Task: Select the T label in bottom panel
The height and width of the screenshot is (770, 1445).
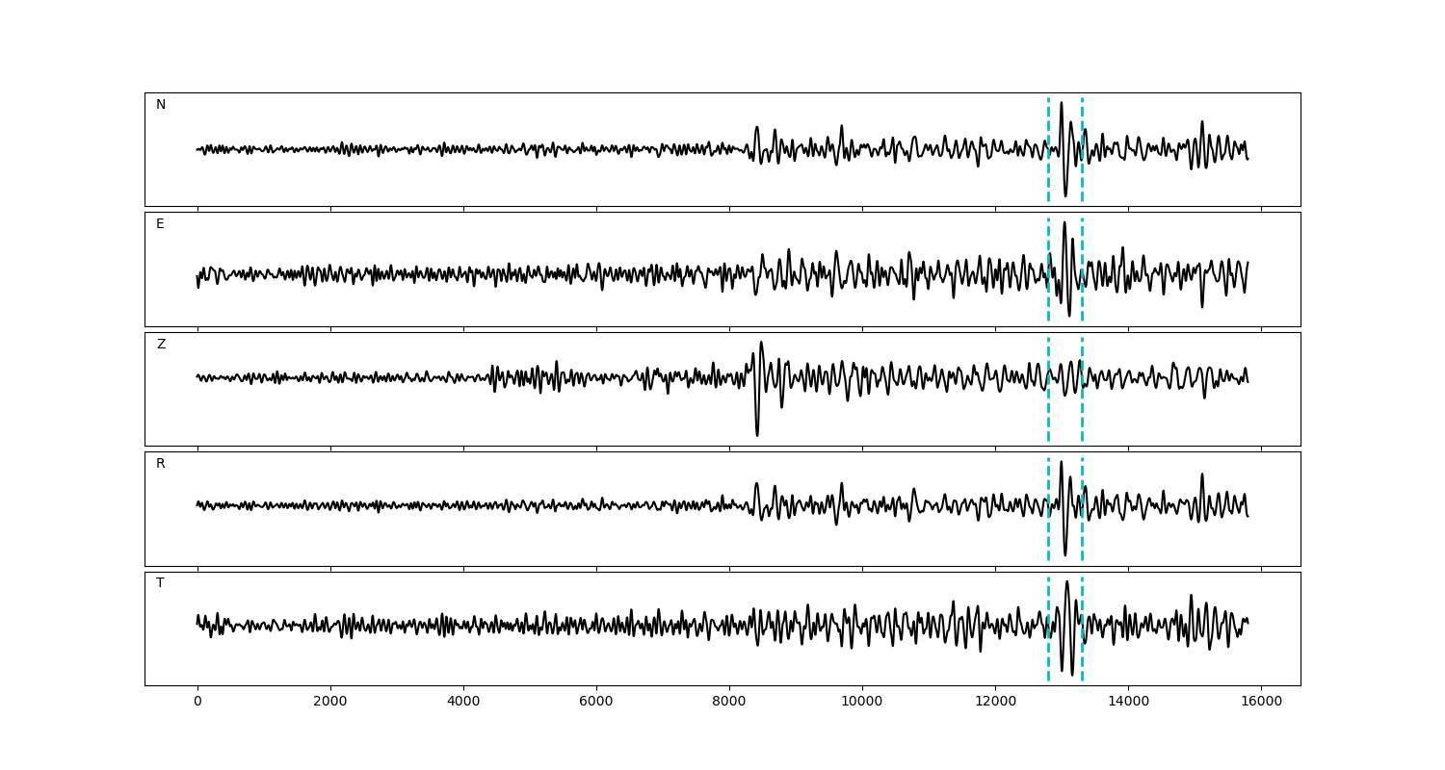Action: point(160,583)
